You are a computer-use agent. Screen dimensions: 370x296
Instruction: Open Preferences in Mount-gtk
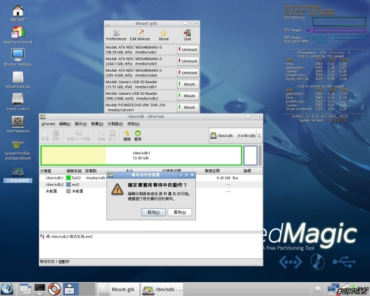point(116,35)
